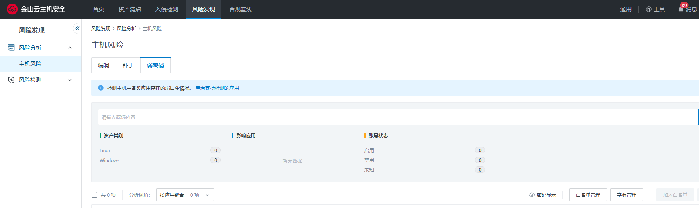Click the tools icon in top bar

pyautogui.click(x=648, y=9)
